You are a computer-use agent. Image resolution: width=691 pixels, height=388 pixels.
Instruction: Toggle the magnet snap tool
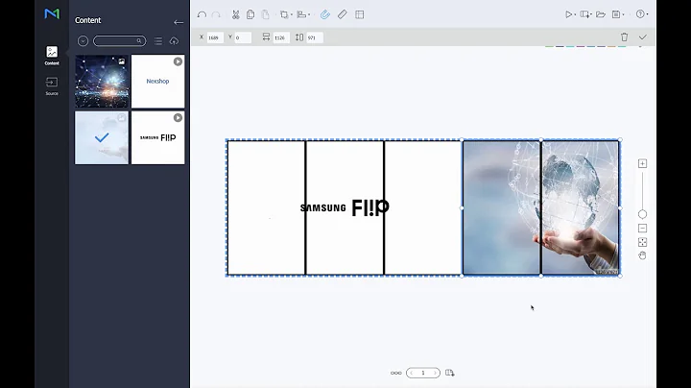click(324, 14)
